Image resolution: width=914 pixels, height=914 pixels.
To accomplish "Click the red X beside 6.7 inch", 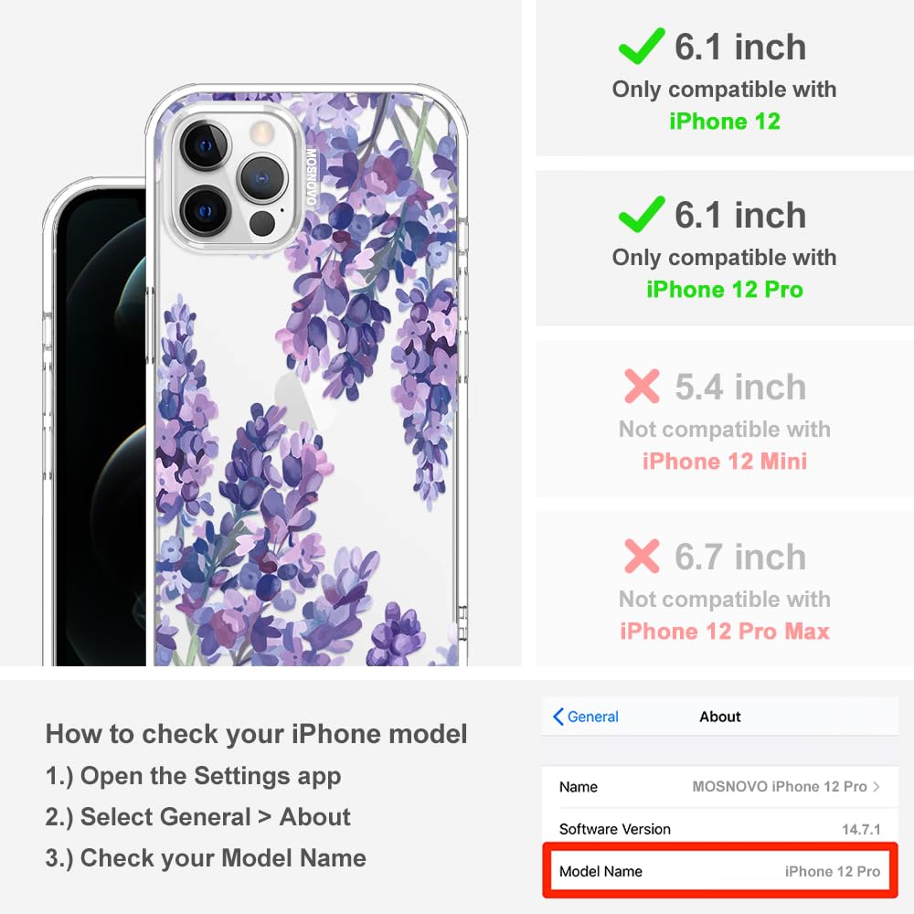I will pos(642,556).
